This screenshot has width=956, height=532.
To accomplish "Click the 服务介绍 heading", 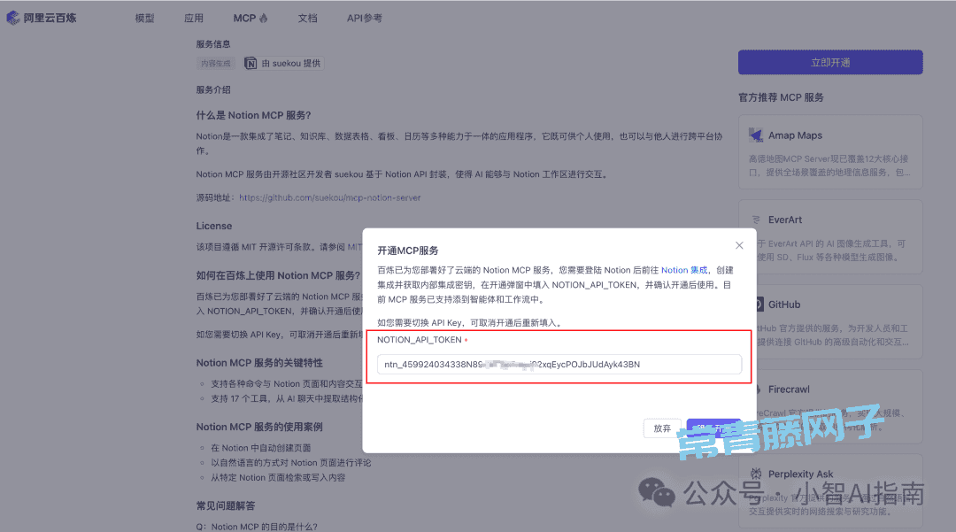I will 213,89.
